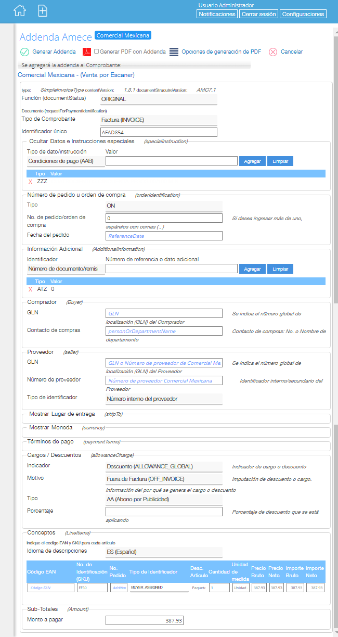Image resolution: width=338 pixels, height=637 pixels.
Task: Click the Porcentaje field
Action: tap(164, 512)
